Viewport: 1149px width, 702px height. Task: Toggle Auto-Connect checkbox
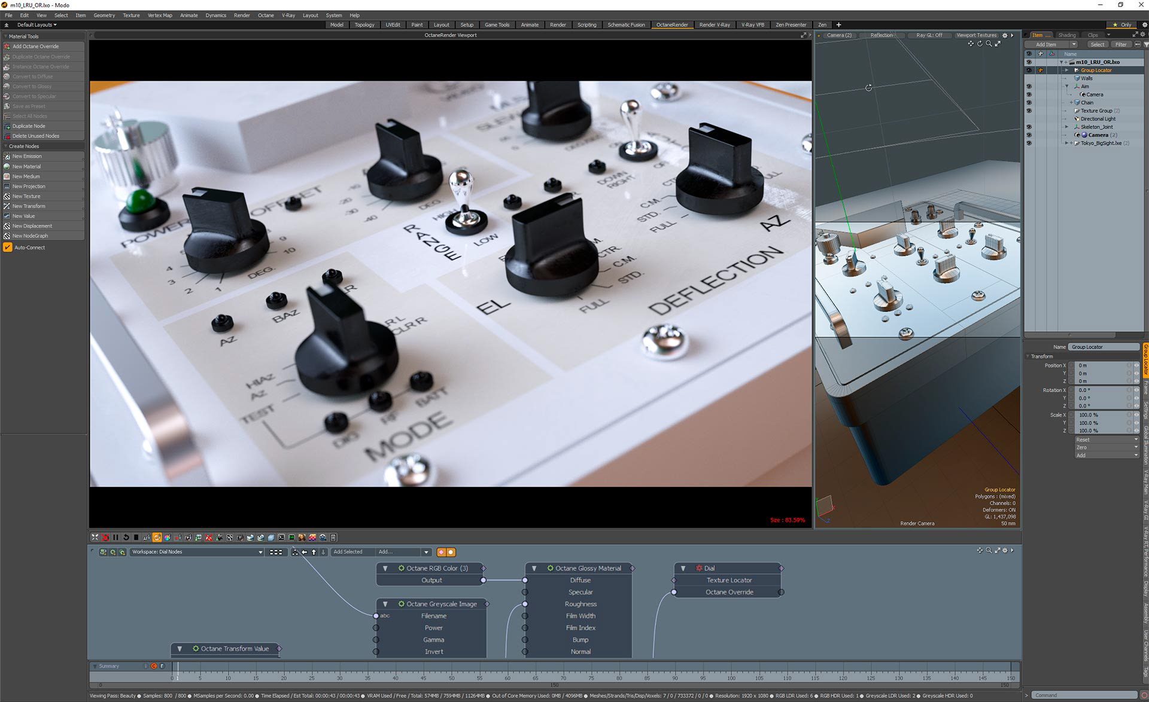click(x=7, y=248)
